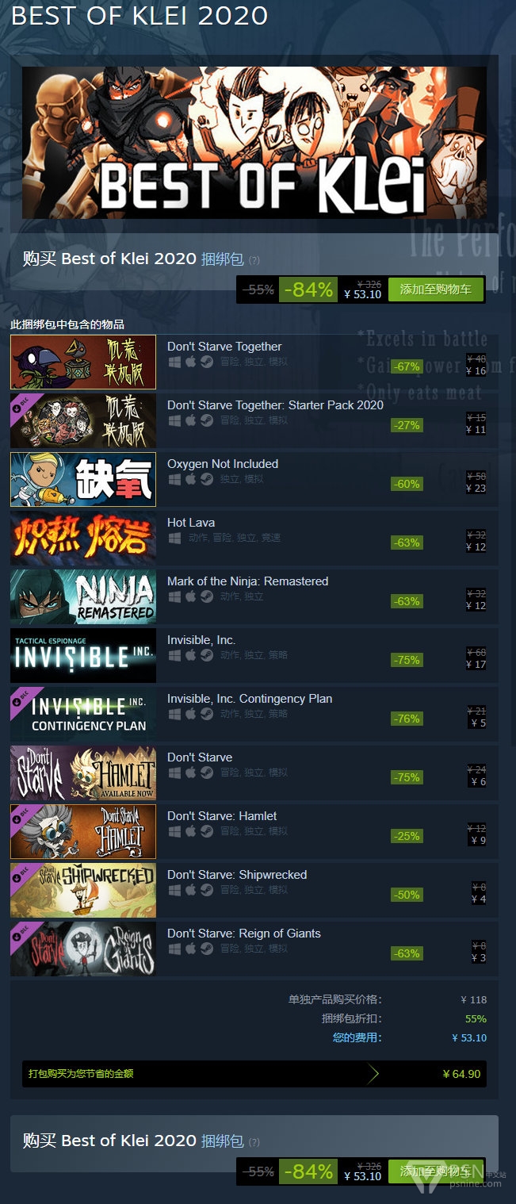Click Windows icon under Hot Lava
This screenshot has height=1204, width=516.
coord(174,538)
